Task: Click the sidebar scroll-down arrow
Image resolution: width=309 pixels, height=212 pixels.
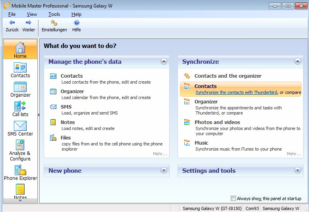Action: click(x=20, y=201)
